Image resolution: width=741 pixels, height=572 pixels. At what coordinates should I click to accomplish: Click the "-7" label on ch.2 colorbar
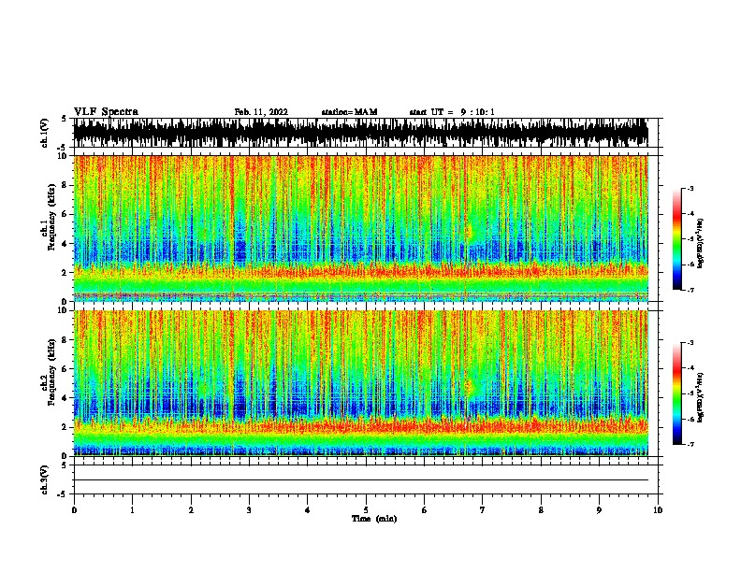tap(690, 444)
